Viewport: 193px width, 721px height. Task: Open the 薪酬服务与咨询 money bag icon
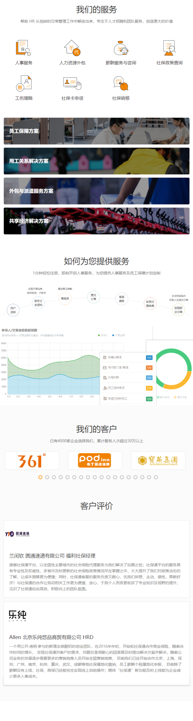(x=121, y=48)
